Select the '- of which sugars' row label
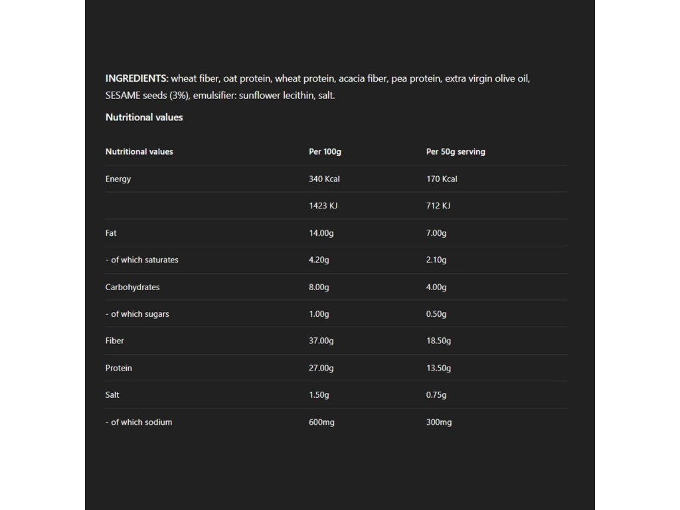 pos(137,313)
